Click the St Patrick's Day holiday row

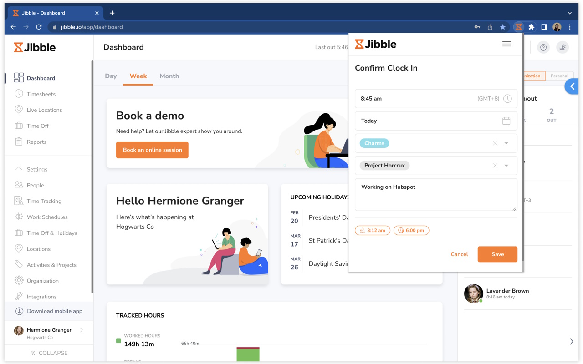click(319, 241)
